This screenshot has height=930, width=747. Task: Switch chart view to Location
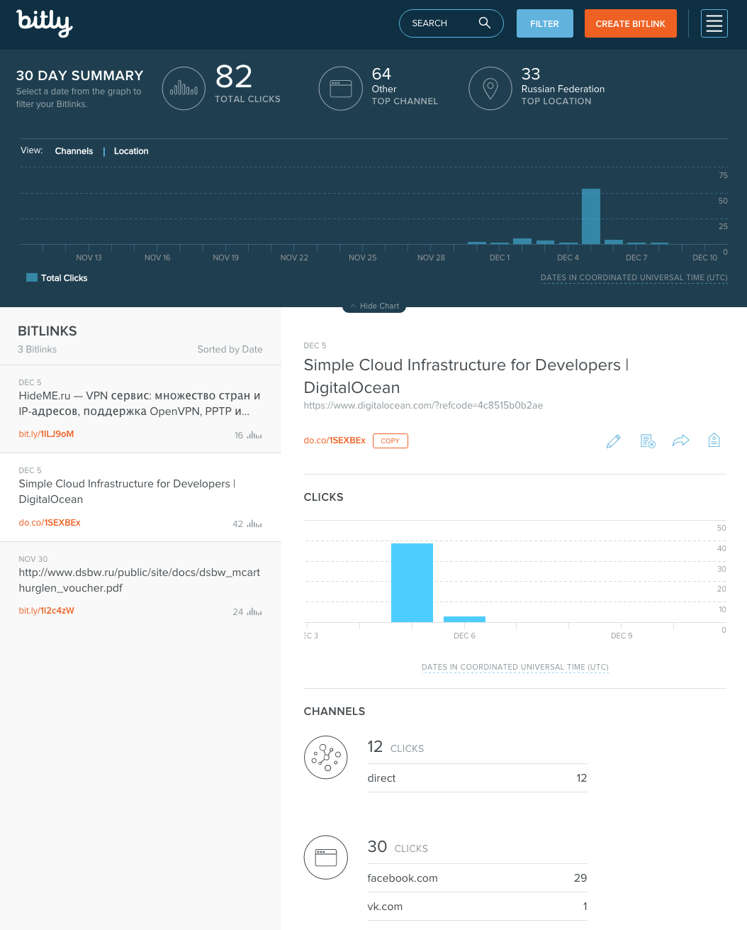(x=131, y=151)
